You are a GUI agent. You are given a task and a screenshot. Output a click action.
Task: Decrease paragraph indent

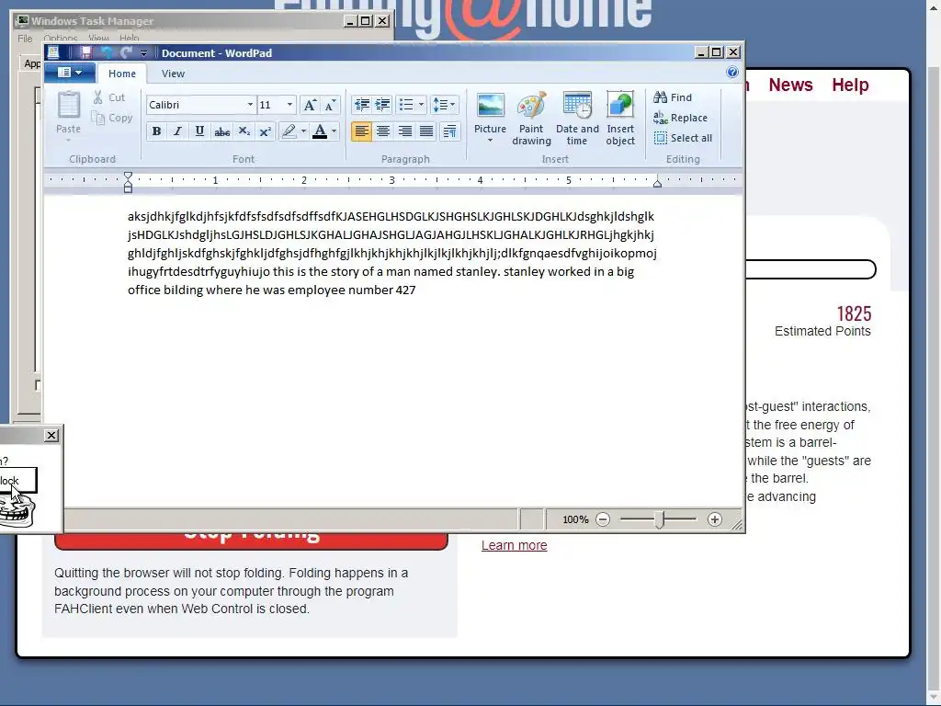click(x=362, y=105)
